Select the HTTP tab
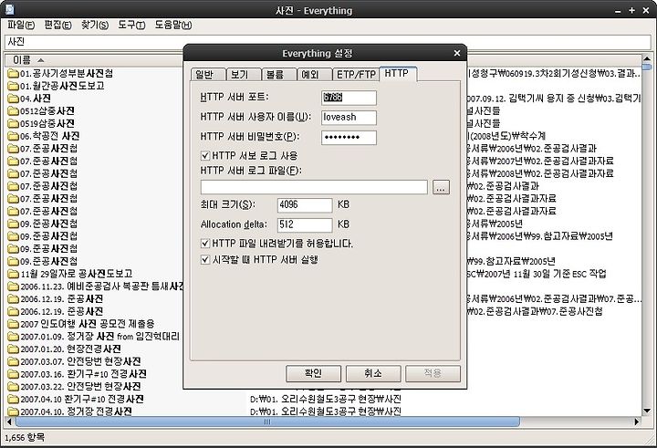 [398, 73]
